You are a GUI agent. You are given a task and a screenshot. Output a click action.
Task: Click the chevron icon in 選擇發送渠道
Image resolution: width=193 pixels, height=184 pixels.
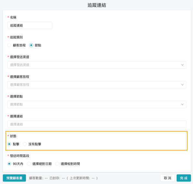click(x=182, y=65)
